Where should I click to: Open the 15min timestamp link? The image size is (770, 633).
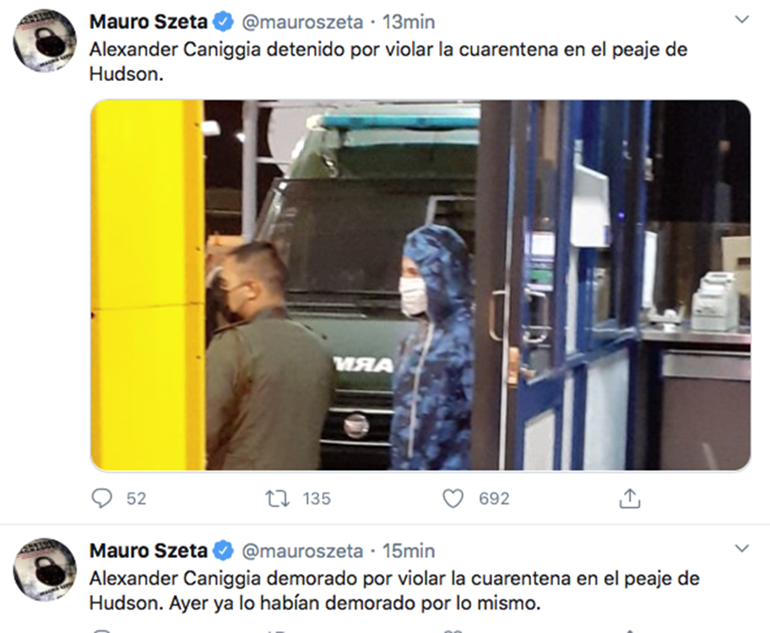click(x=409, y=551)
